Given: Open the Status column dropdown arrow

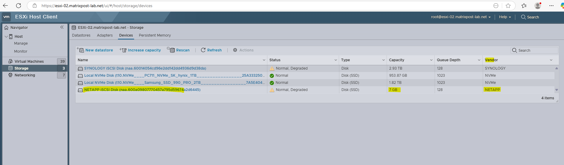Looking at the screenshot, I should tap(335, 60).
